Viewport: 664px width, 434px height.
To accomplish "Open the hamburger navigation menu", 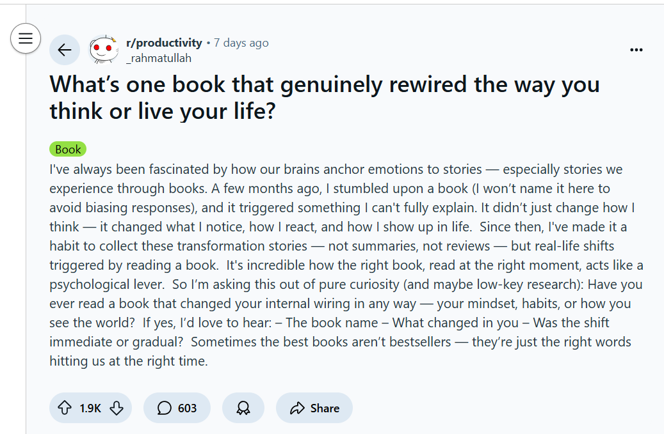I will (25, 38).
